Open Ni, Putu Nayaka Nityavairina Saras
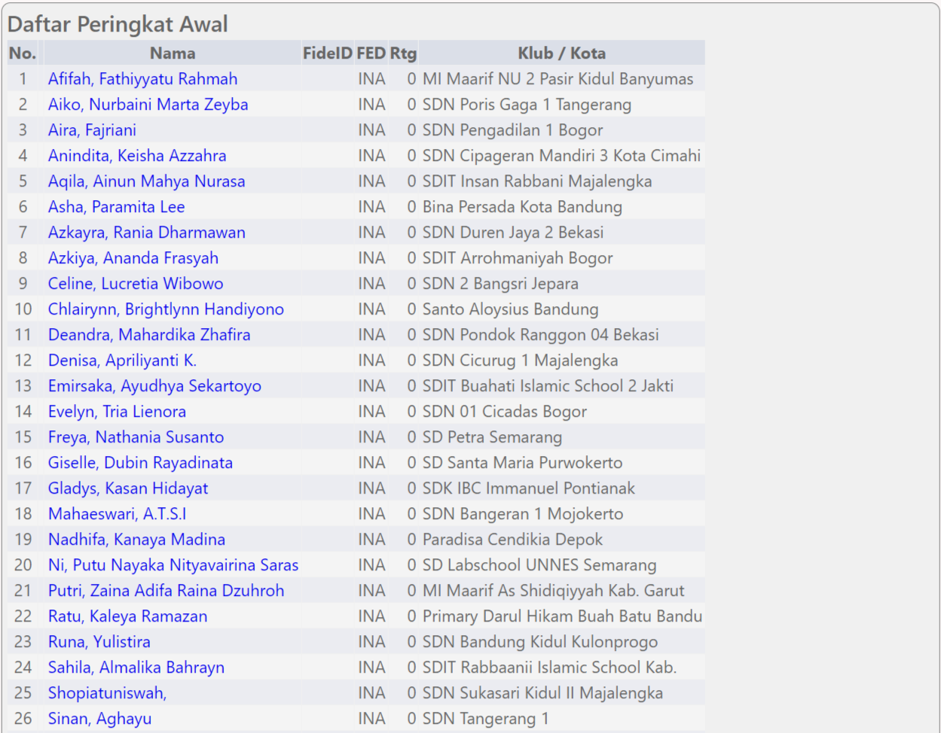 pos(173,565)
